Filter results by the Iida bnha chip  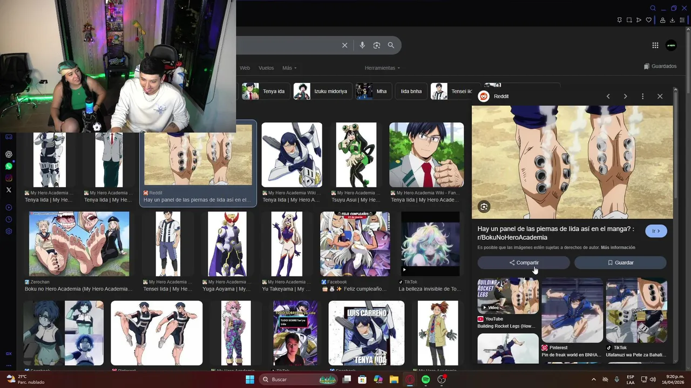click(x=411, y=91)
